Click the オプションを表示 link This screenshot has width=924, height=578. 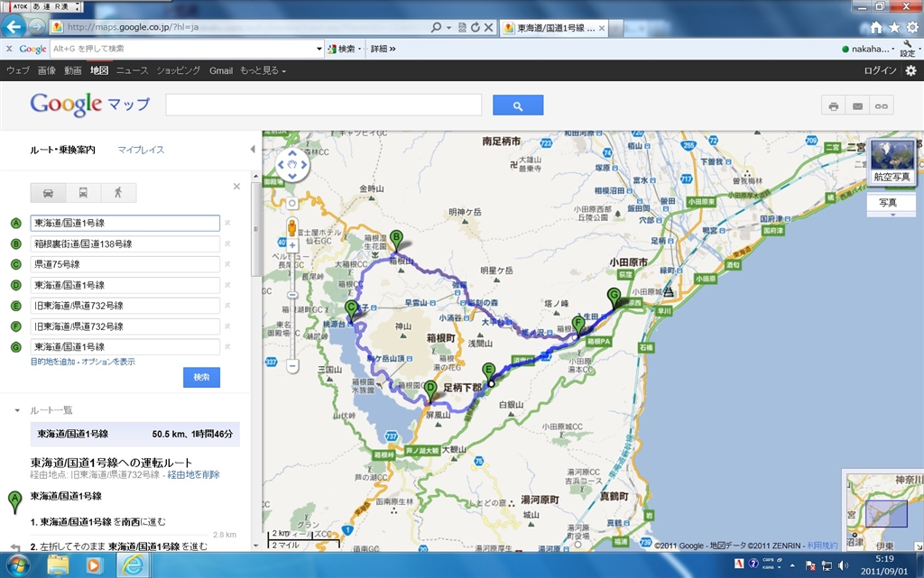tap(108, 362)
